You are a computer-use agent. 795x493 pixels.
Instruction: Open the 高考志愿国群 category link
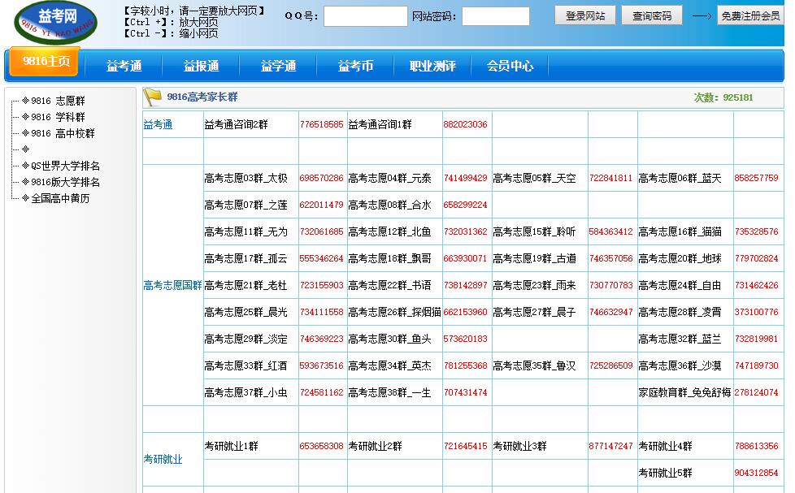tap(172, 285)
